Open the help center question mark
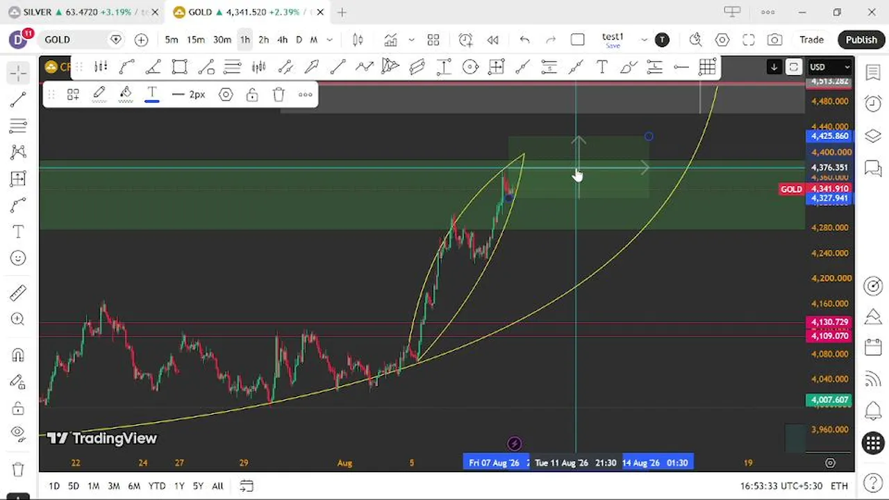Screen dimensions: 889x500 873,483
